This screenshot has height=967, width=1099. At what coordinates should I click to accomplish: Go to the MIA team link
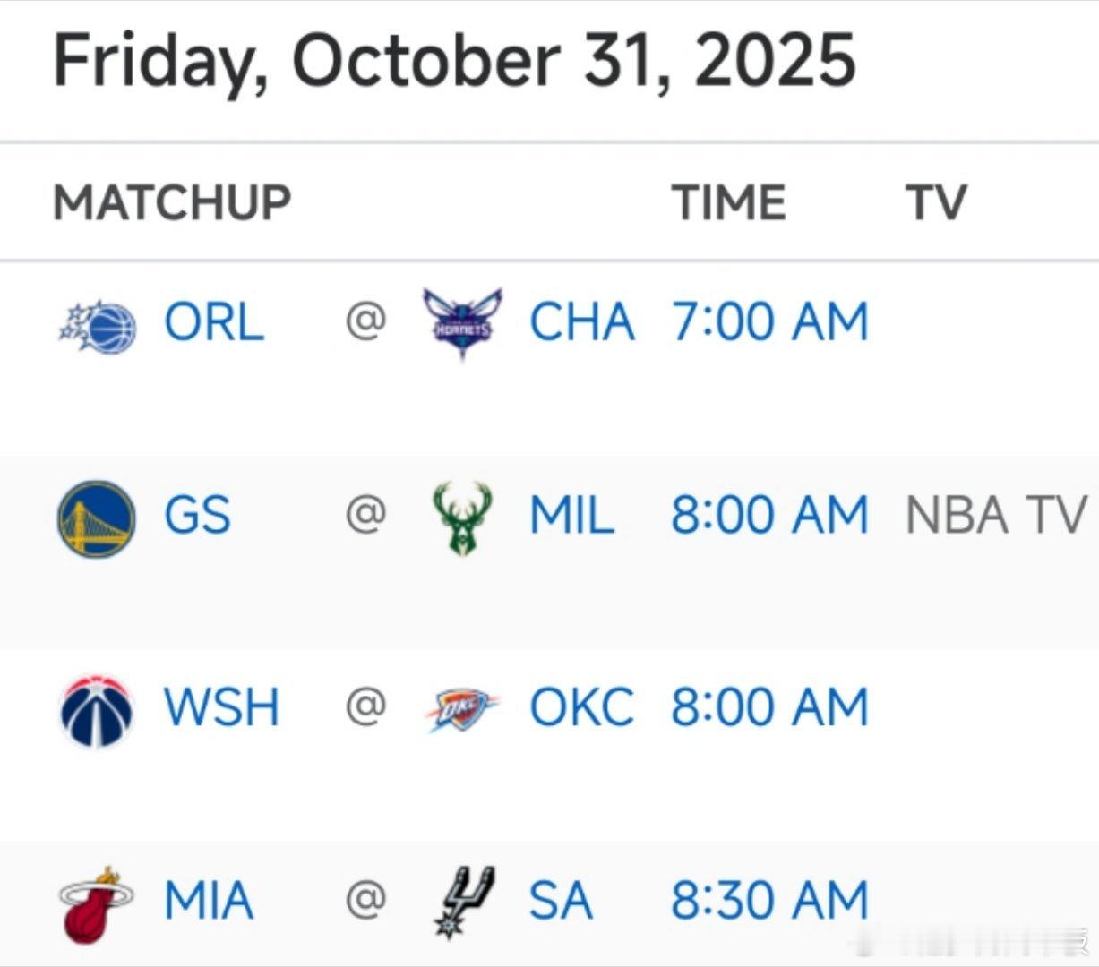click(209, 901)
